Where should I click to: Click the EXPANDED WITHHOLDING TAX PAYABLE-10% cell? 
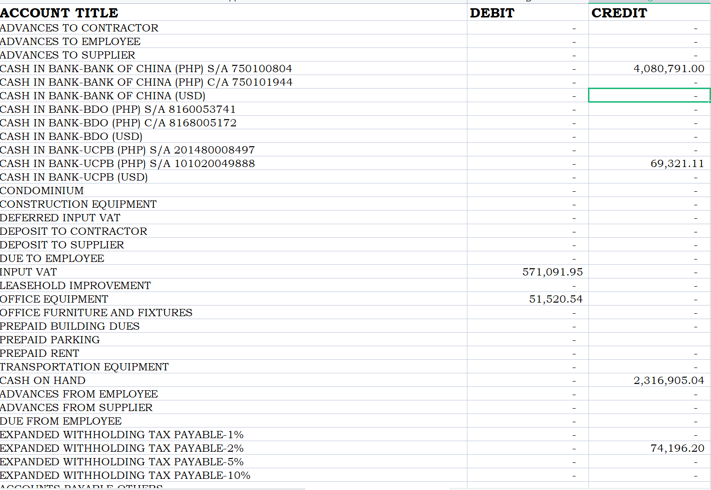pyautogui.click(x=233, y=475)
